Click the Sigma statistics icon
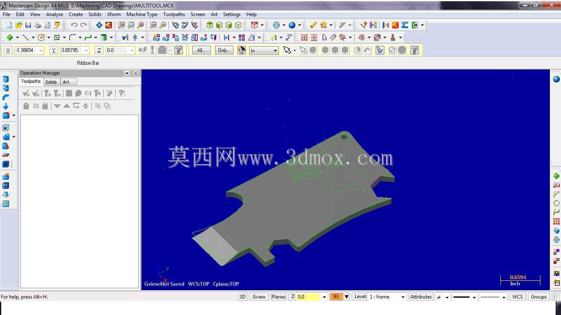Image resolution: width=561 pixels, height=315 pixels. [405, 25]
